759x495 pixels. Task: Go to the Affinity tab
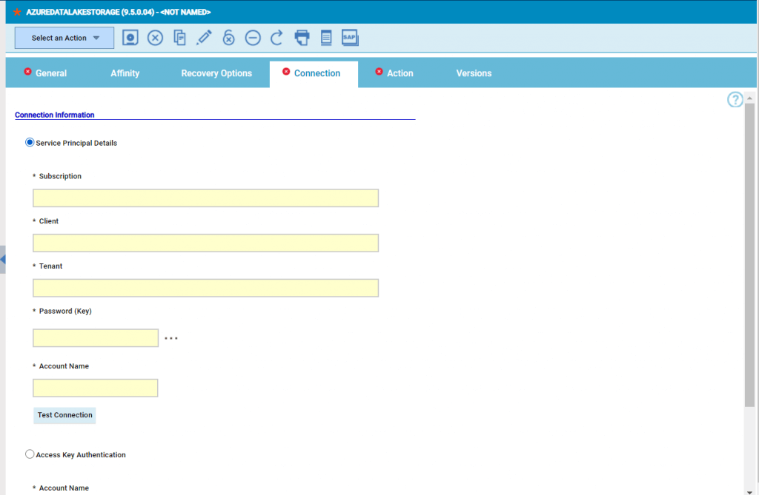click(125, 73)
